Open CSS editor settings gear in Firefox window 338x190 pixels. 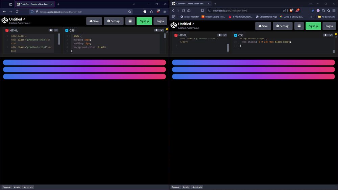(156, 30)
